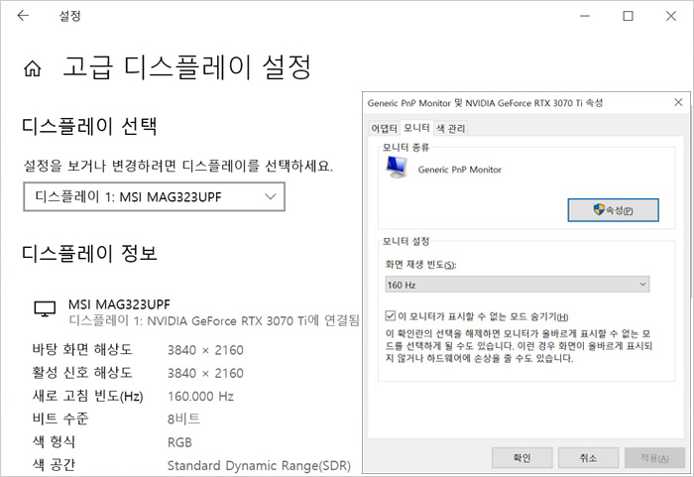Click the RGB color format value
Viewport: 694px width, 477px height.
(x=179, y=442)
